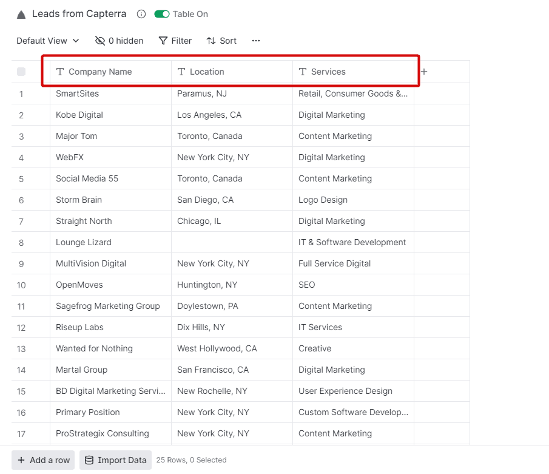Click the Logo Design services cell
Screen dimensions: 549x474
[353, 200]
